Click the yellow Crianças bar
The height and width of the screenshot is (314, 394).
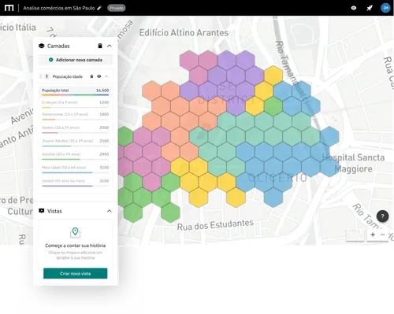click(46, 107)
